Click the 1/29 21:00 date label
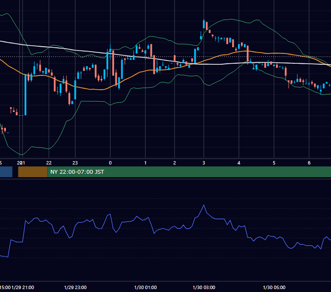The height and width of the screenshot is (292, 331). click(22, 287)
